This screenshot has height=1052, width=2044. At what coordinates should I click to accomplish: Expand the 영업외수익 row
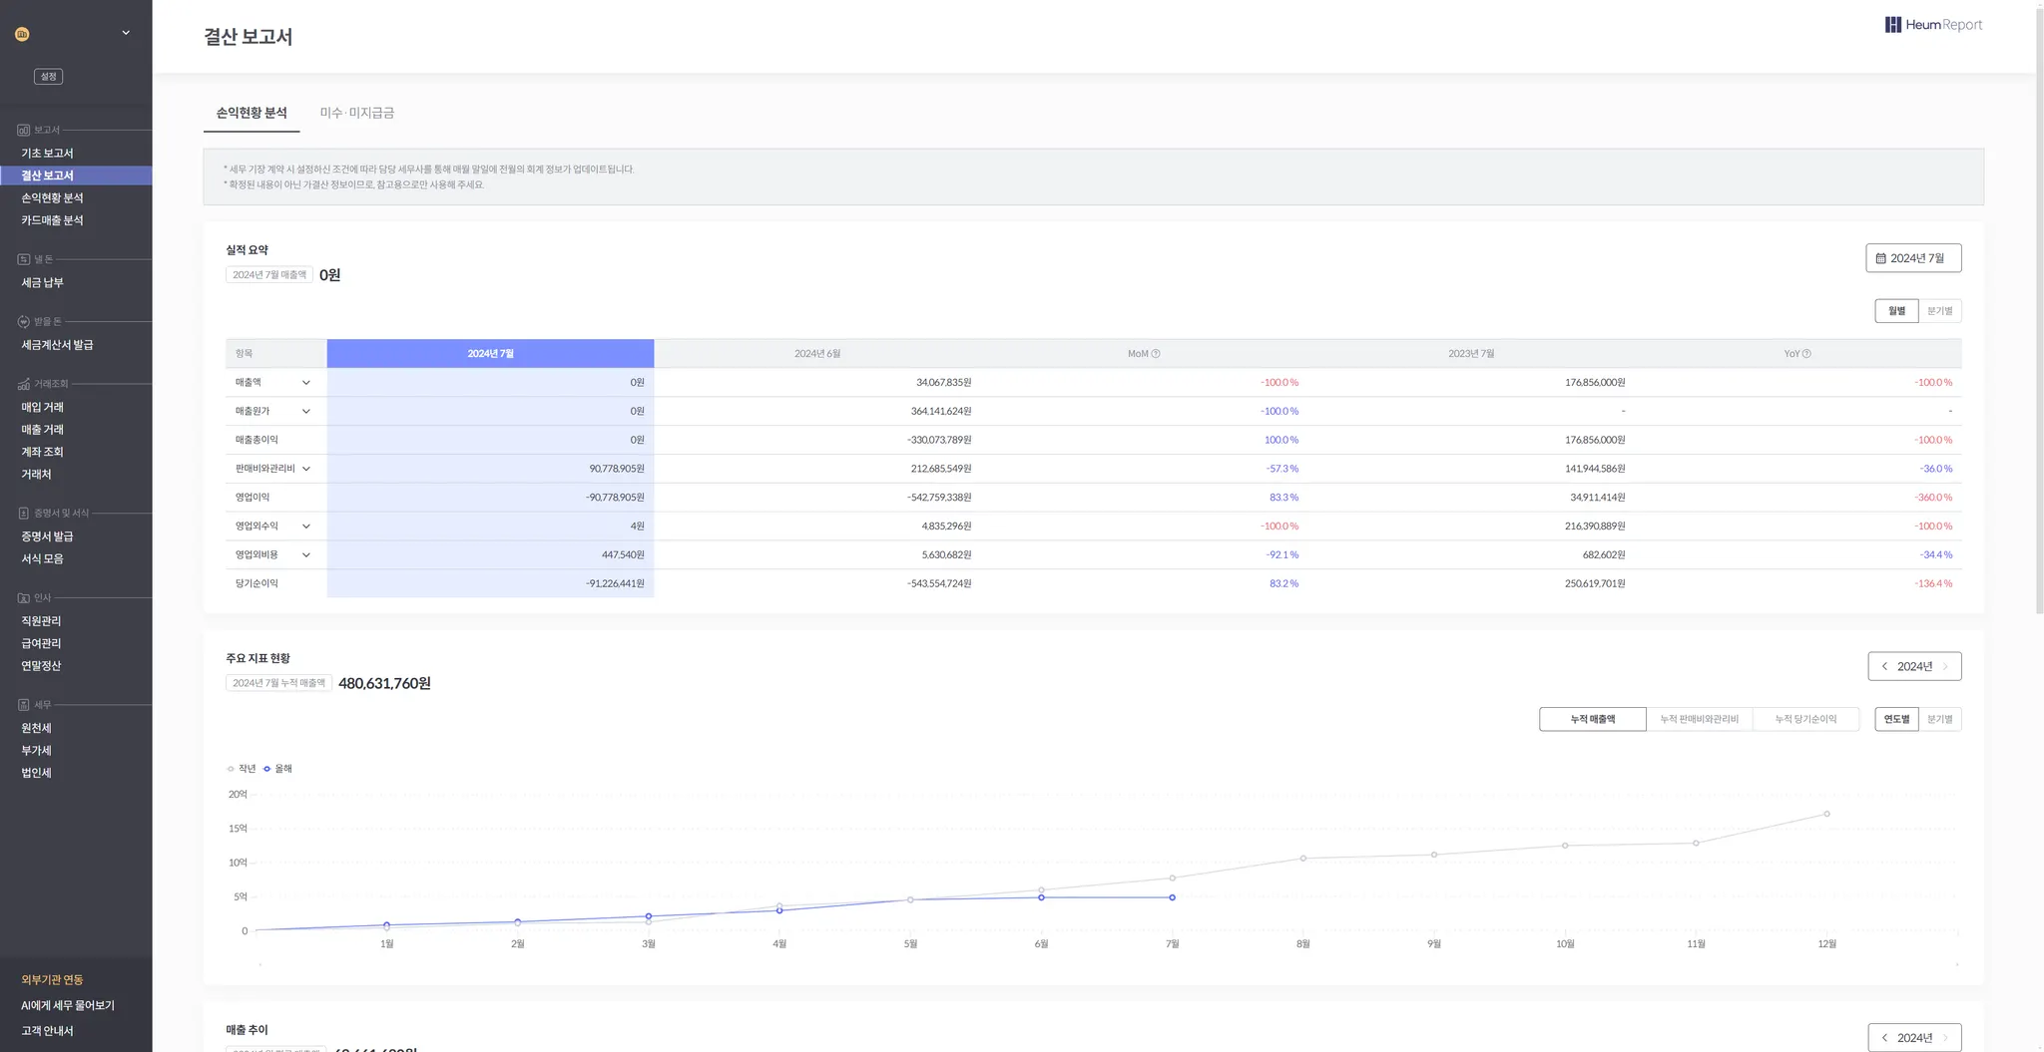[x=306, y=526]
